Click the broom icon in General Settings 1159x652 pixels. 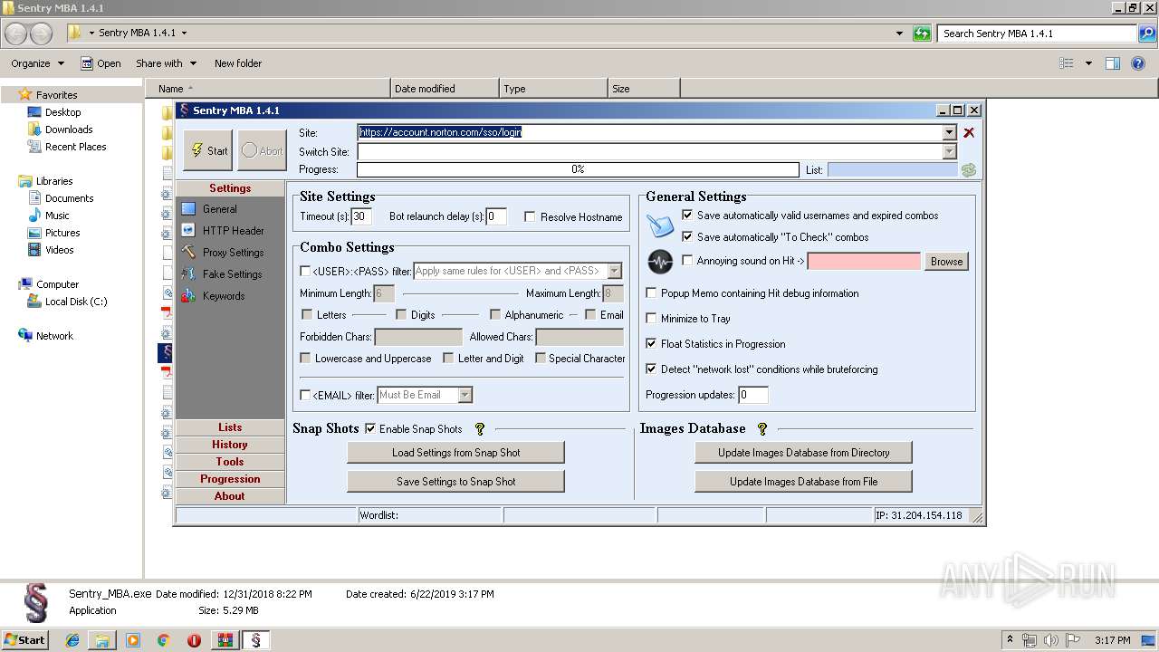[x=660, y=225]
